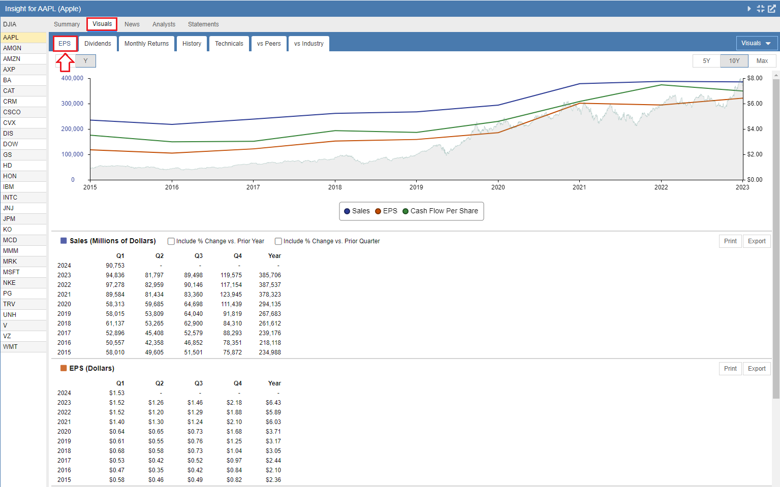
Task: Select BA in the ticker list
Action: click(x=23, y=80)
